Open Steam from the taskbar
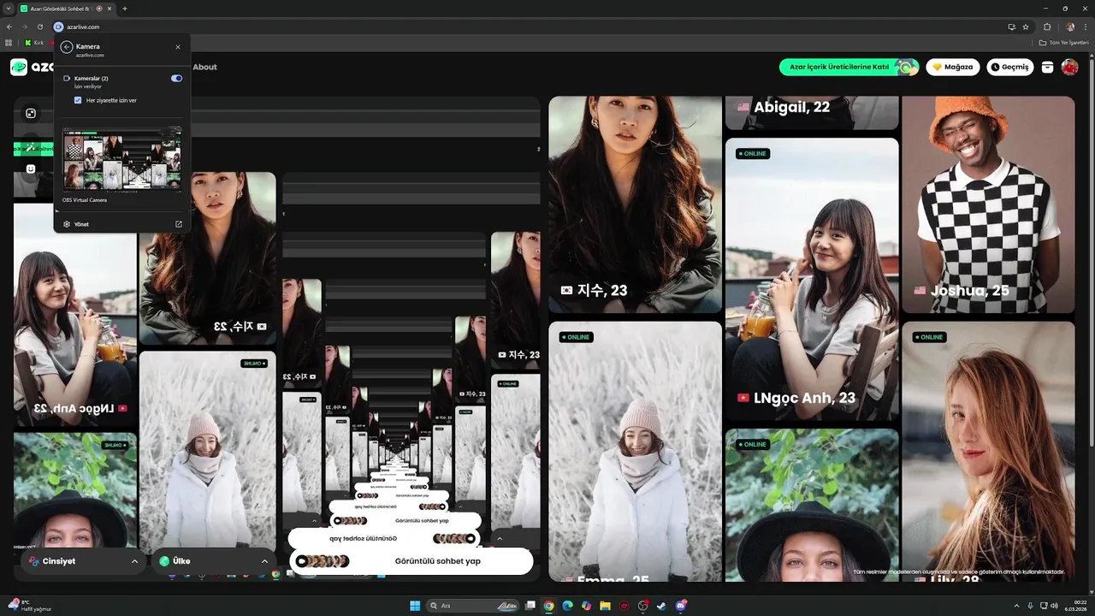Screen dimensions: 1095x616 tap(661, 606)
